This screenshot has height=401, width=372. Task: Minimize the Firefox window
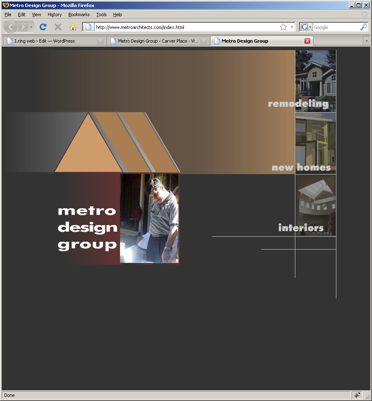point(352,5)
